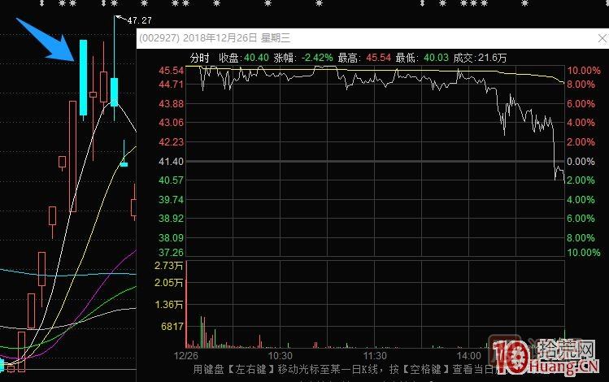Click the 收盘 40.40 closing price value
This screenshot has width=609, height=382.
pyautogui.click(x=256, y=58)
